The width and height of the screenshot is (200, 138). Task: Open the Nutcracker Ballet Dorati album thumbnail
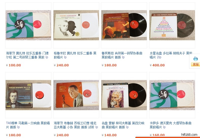click(172, 25)
